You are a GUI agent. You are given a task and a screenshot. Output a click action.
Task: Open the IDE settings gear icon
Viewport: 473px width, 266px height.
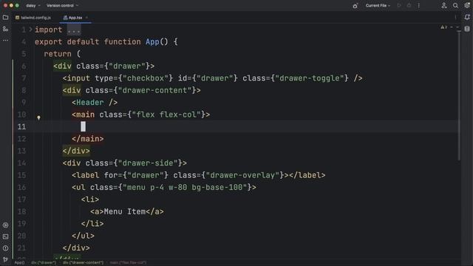click(467, 5)
